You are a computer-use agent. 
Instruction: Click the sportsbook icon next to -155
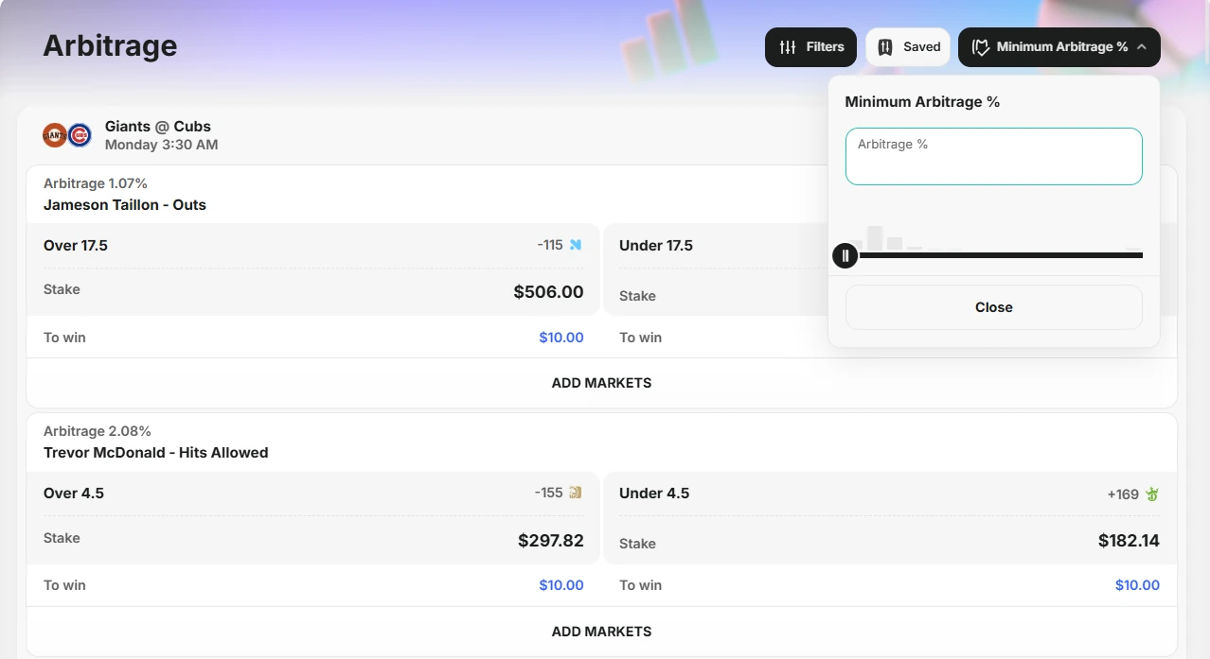pos(576,493)
